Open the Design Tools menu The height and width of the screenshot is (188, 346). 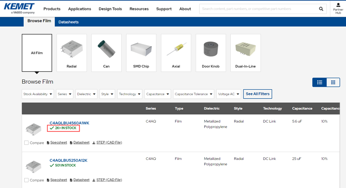coord(110,9)
